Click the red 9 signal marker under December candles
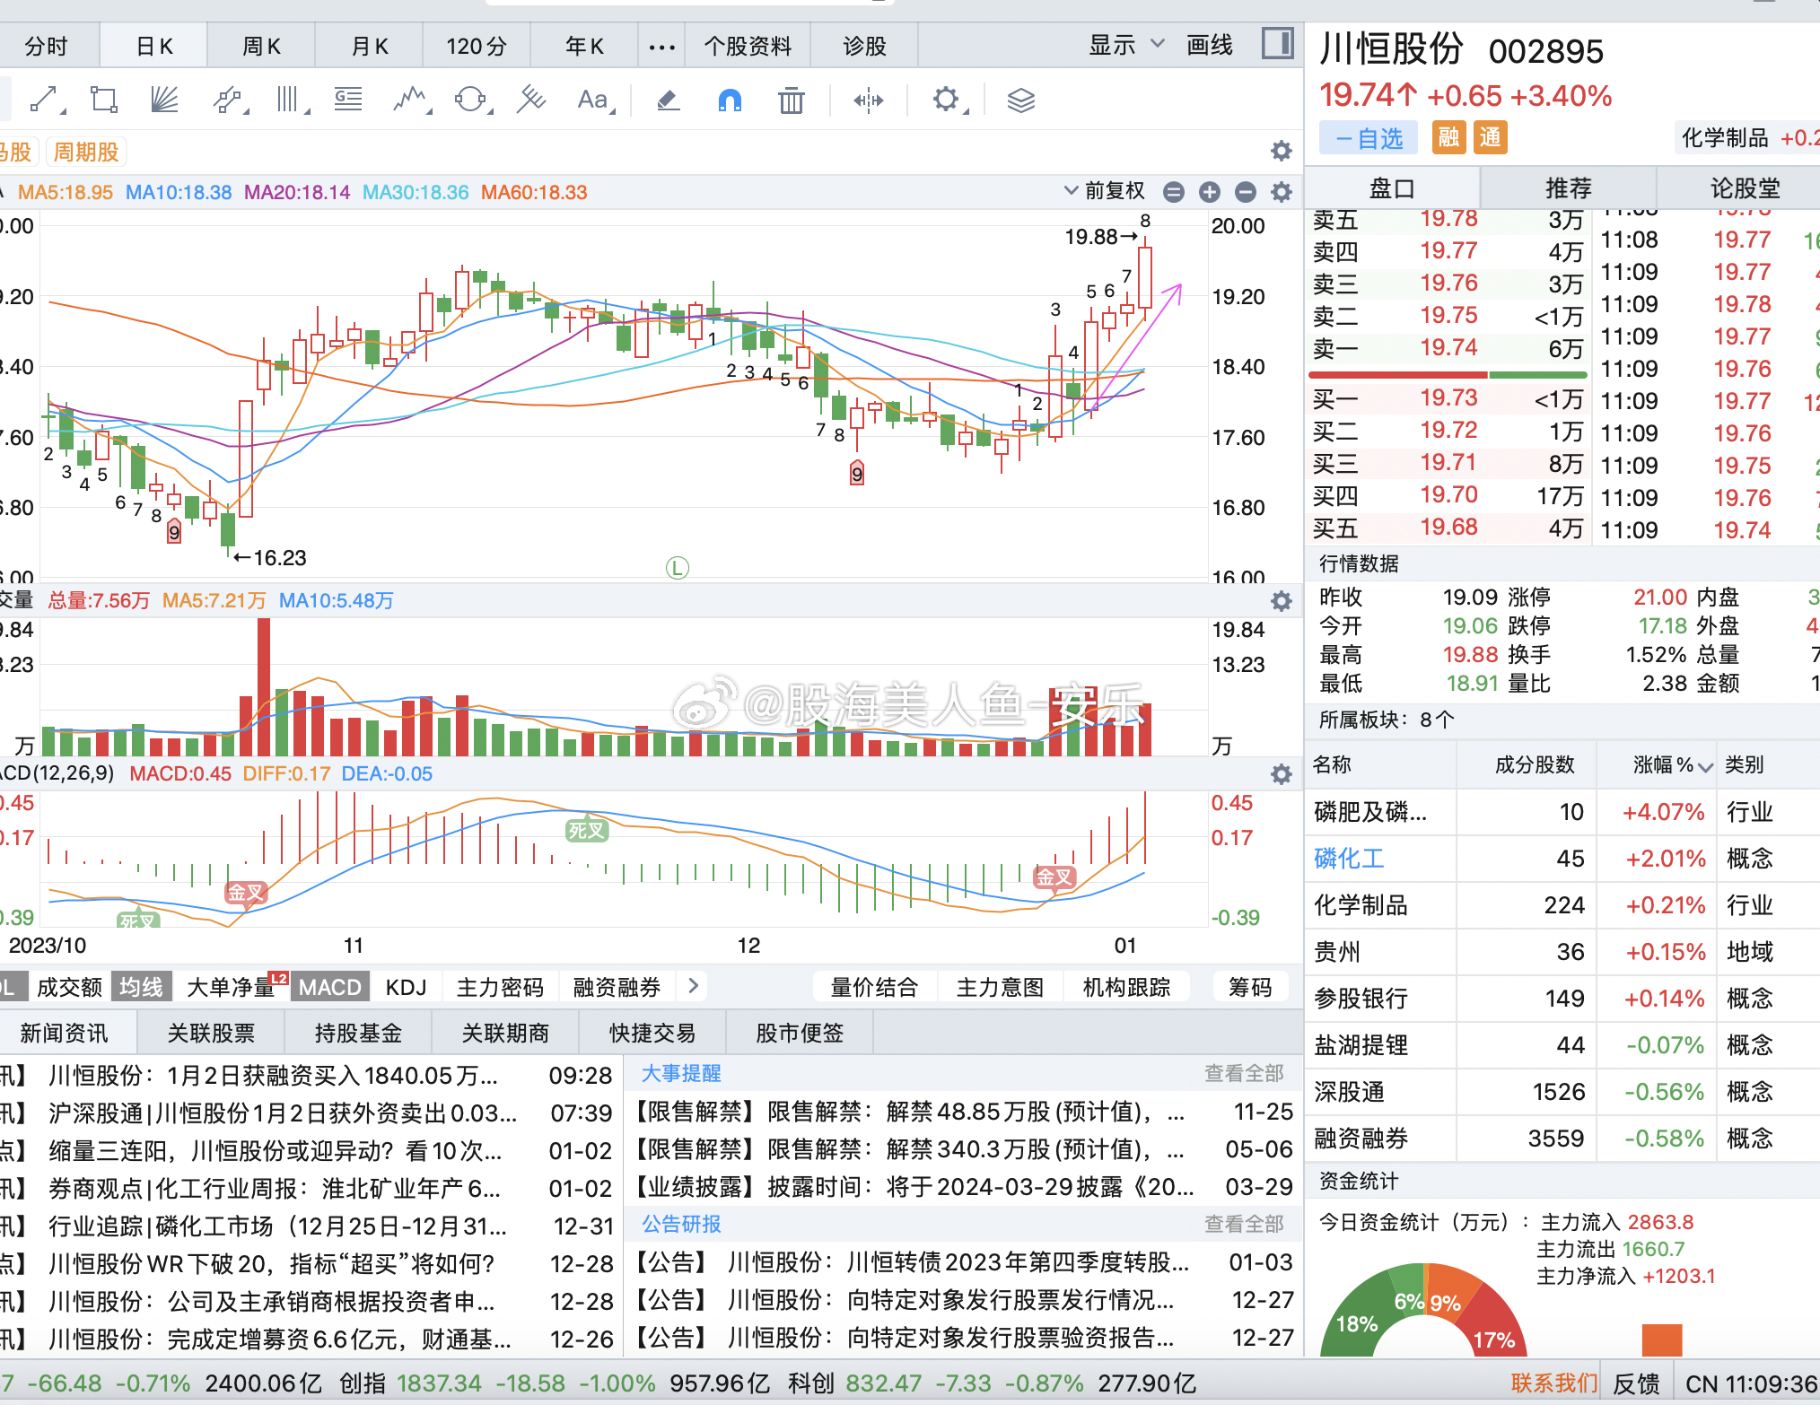 tap(856, 473)
